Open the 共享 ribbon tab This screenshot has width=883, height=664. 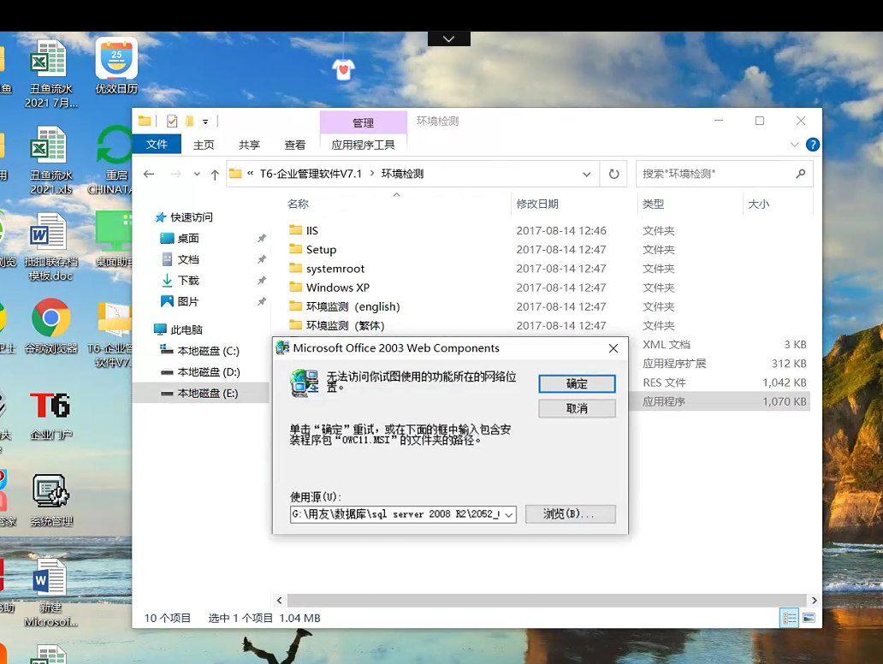coord(250,145)
